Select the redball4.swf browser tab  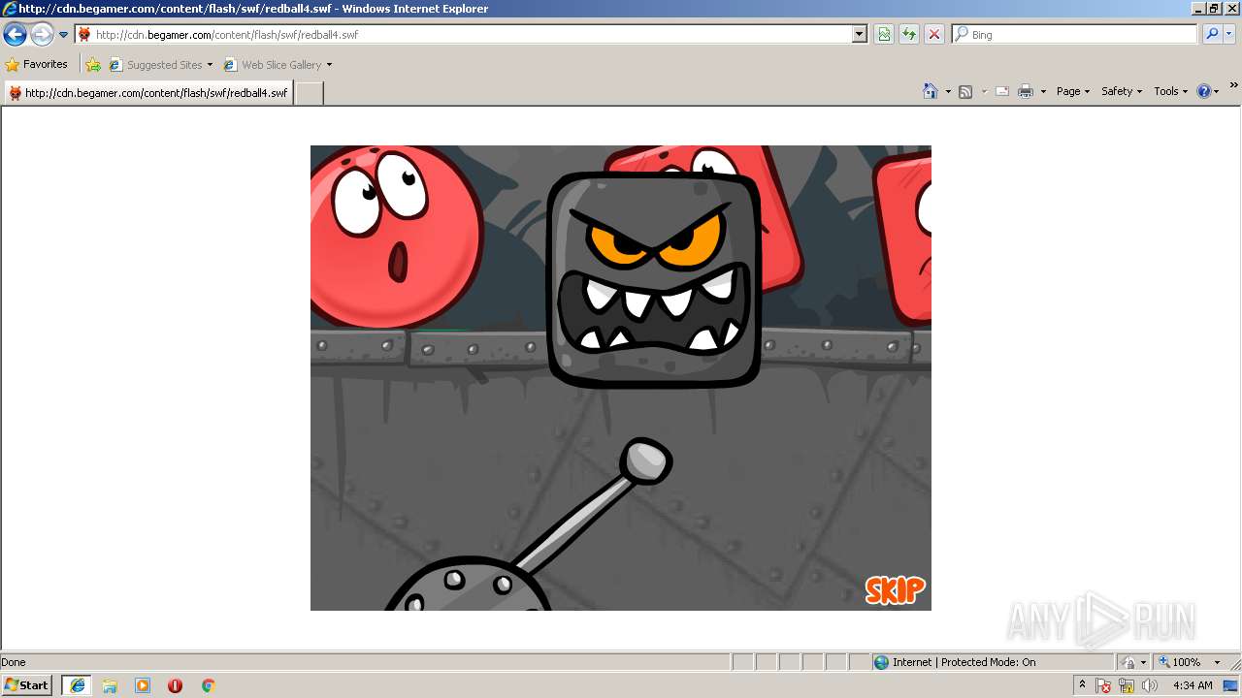pos(148,93)
